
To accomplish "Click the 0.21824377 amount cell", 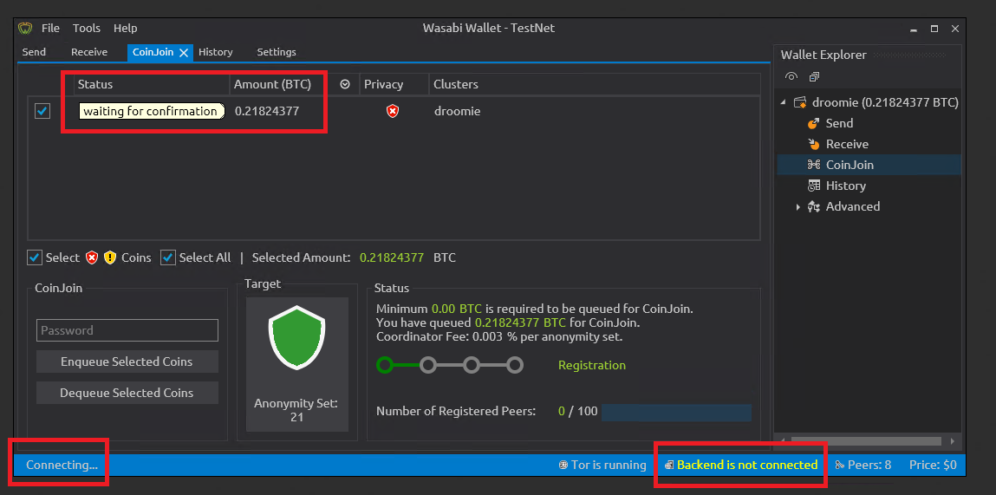I will tap(267, 111).
